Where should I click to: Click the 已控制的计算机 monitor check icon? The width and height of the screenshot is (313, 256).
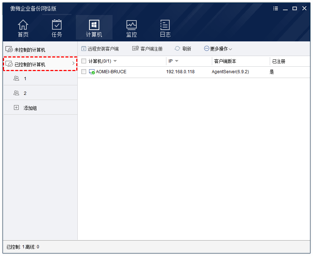click(9, 64)
